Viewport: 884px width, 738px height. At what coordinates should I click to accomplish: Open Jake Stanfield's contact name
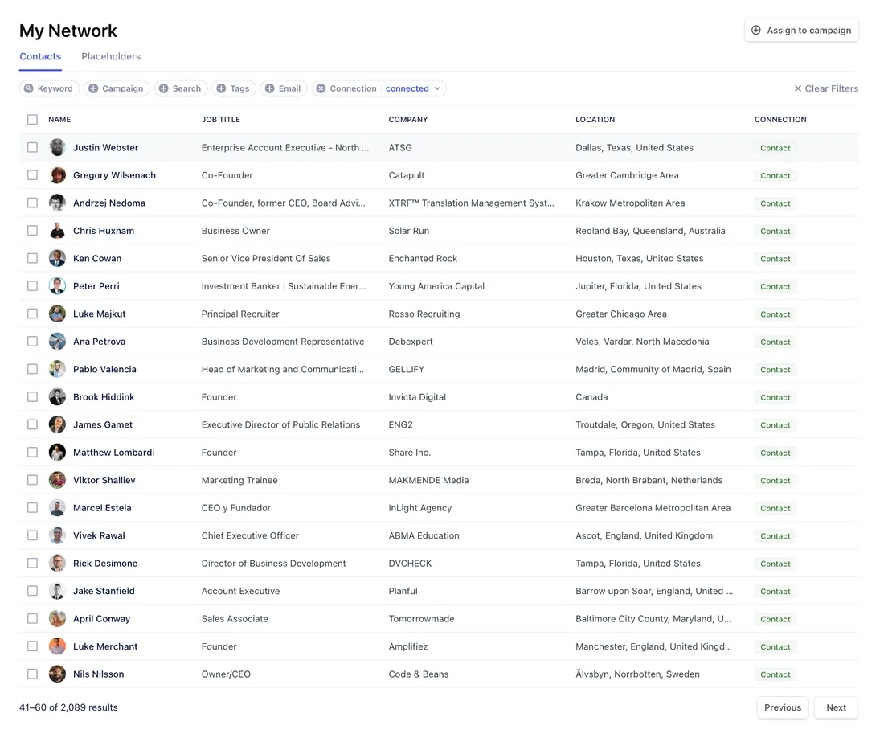click(104, 591)
